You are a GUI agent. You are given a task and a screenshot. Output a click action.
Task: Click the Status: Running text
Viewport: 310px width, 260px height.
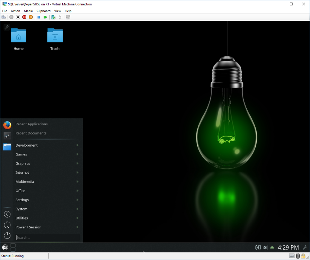click(13, 256)
